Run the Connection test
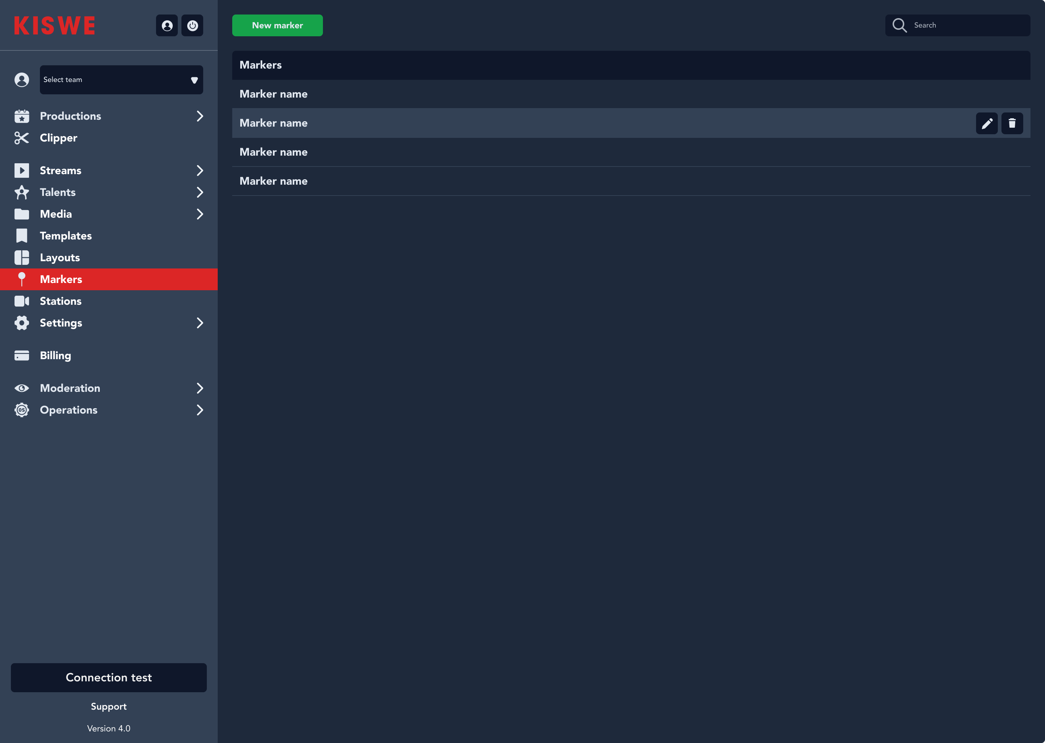Image resolution: width=1045 pixels, height=743 pixels. pos(109,678)
